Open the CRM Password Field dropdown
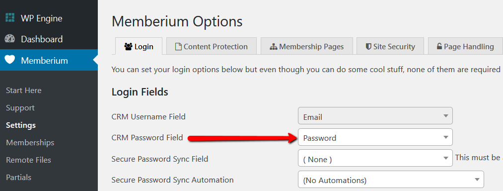The width and height of the screenshot is (503, 191). pyautogui.click(x=375, y=137)
